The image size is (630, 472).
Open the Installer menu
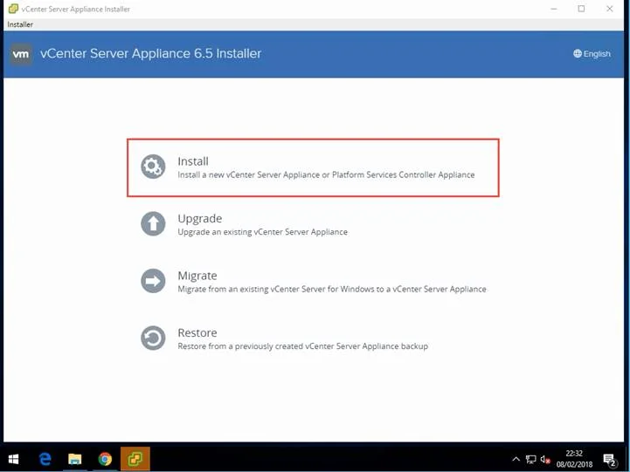point(20,24)
